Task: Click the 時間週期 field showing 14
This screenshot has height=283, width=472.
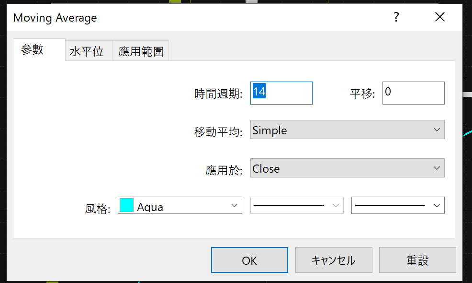Action: pyautogui.click(x=281, y=93)
